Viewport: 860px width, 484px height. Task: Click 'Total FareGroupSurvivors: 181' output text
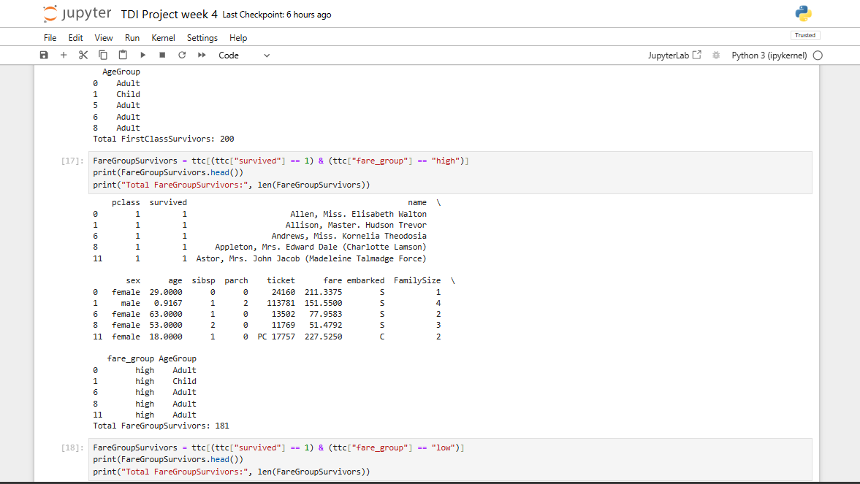pos(161,426)
